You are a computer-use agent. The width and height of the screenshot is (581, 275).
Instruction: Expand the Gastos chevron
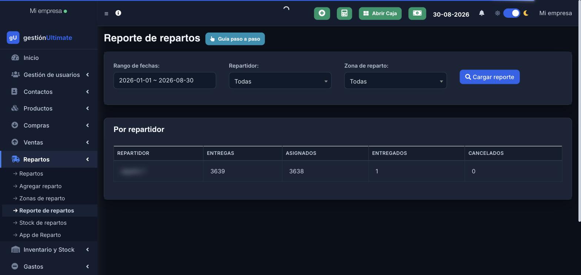point(87,266)
